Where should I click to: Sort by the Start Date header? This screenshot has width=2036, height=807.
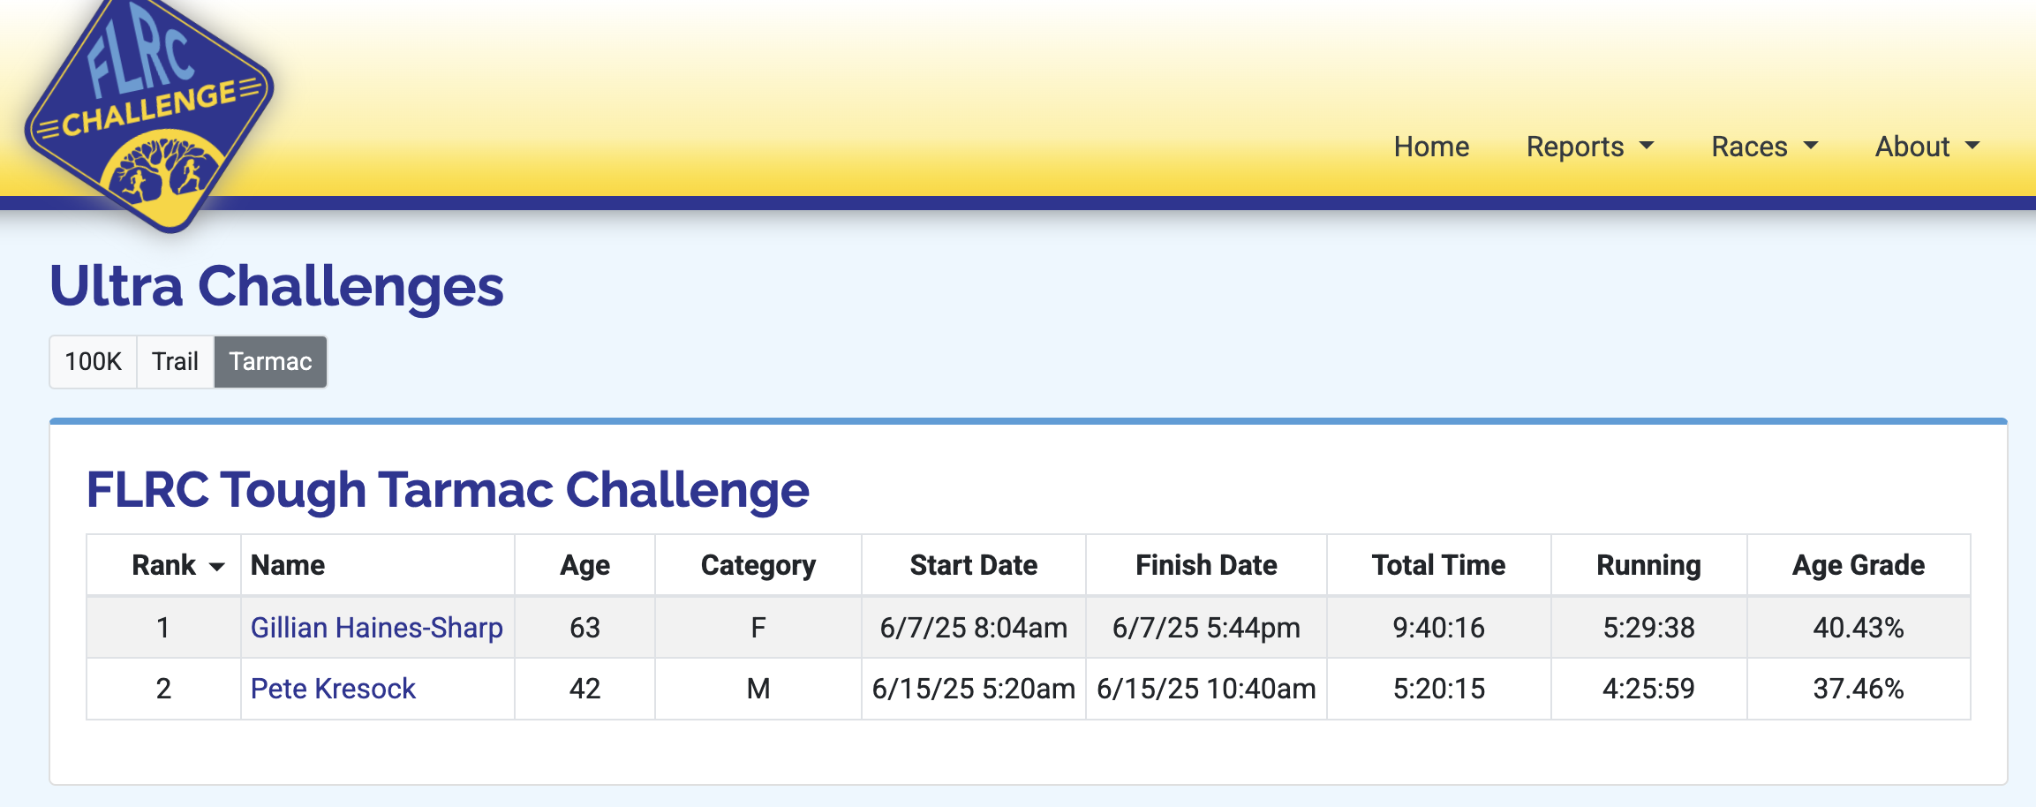[x=973, y=565]
